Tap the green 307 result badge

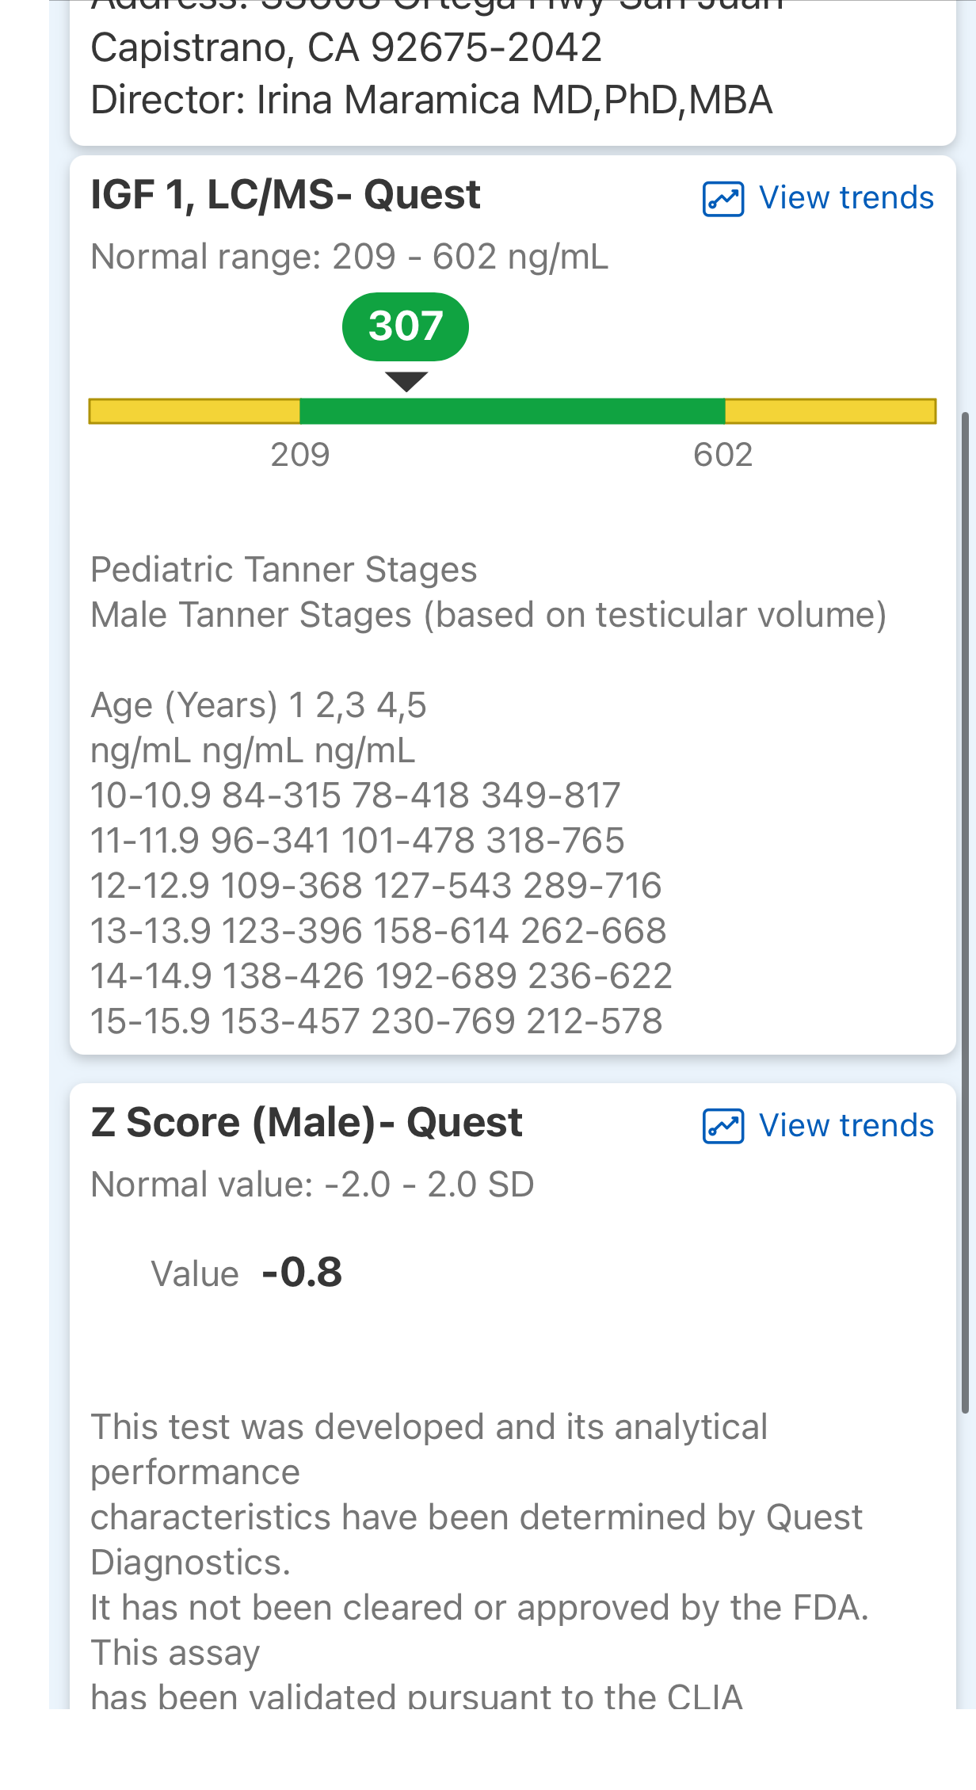coord(406,326)
